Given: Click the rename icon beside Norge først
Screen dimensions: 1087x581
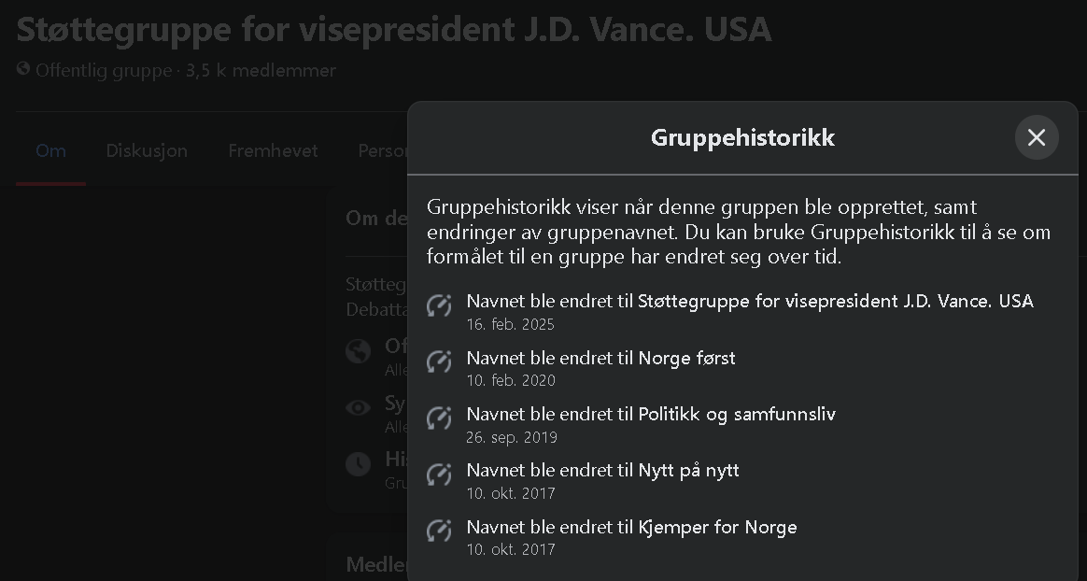Looking at the screenshot, I should pyautogui.click(x=439, y=361).
